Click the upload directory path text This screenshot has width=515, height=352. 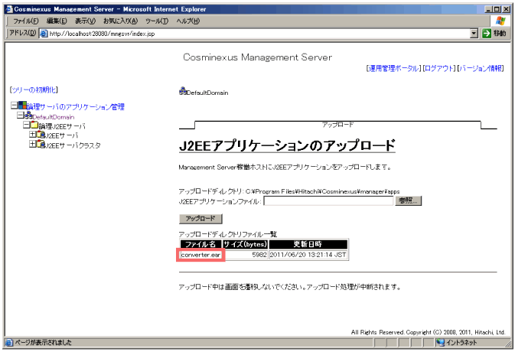pyautogui.click(x=322, y=191)
